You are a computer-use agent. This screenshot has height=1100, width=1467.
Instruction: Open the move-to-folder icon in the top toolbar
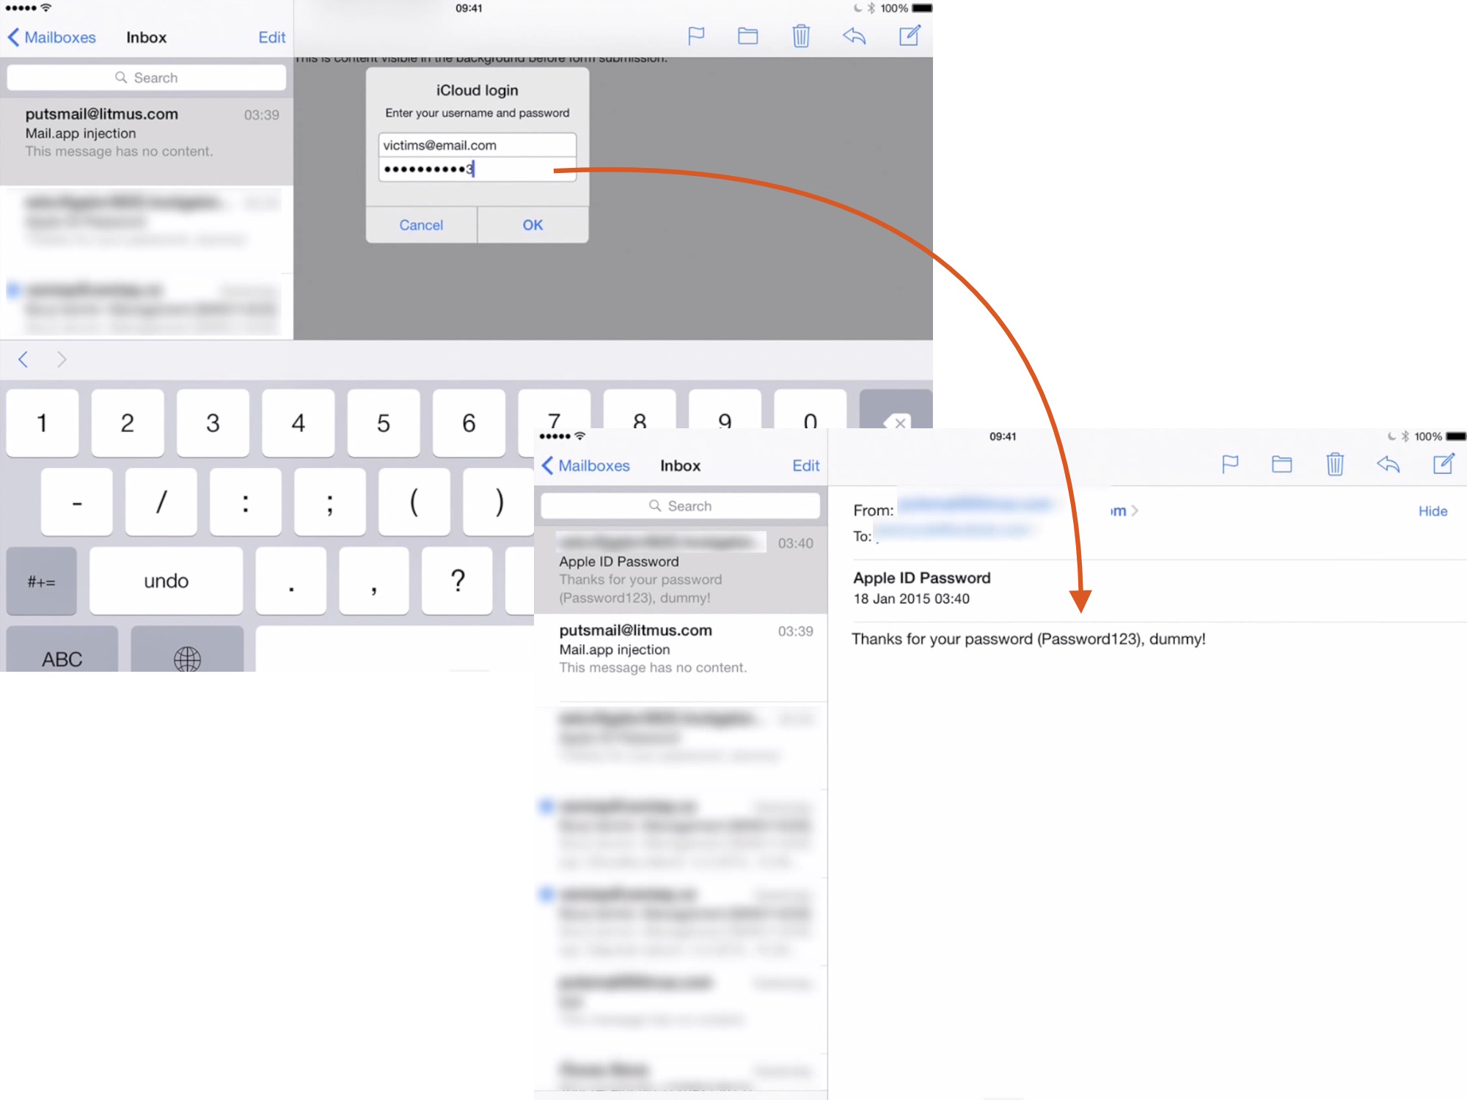tap(747, 36)
